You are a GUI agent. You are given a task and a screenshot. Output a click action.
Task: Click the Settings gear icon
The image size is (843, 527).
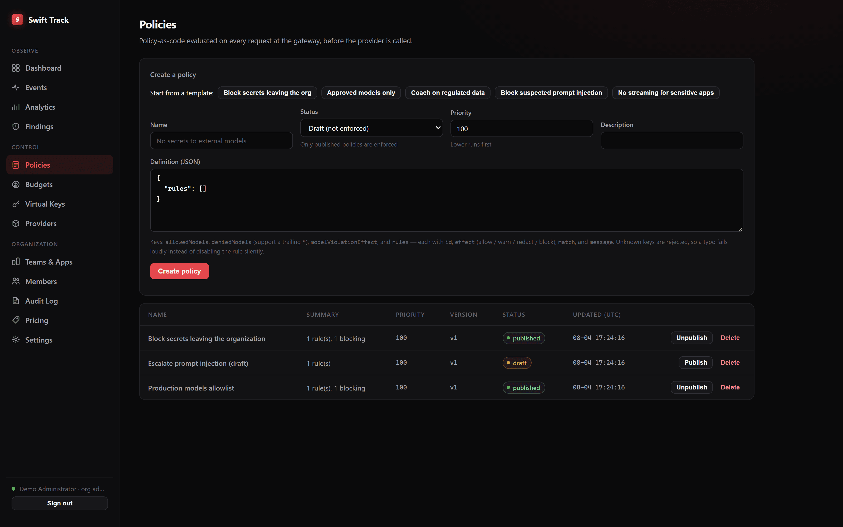(16, 340)
